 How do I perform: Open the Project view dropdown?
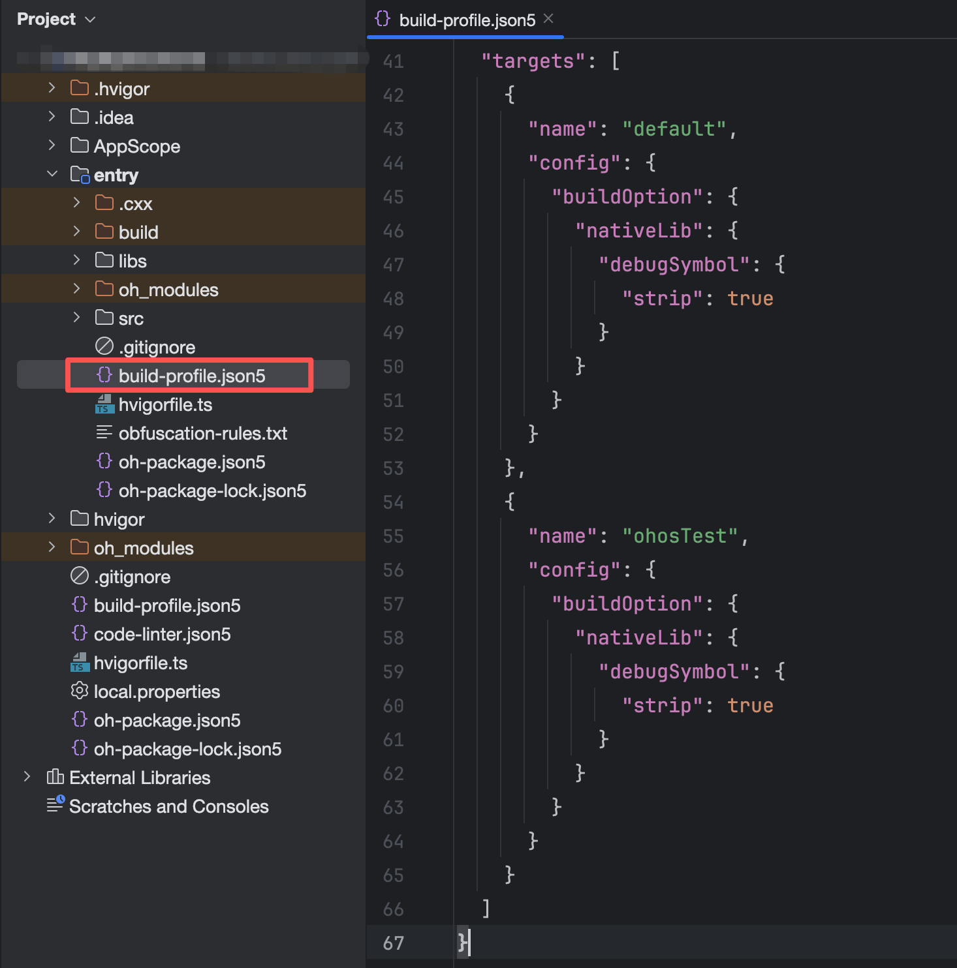pos(90,20)
